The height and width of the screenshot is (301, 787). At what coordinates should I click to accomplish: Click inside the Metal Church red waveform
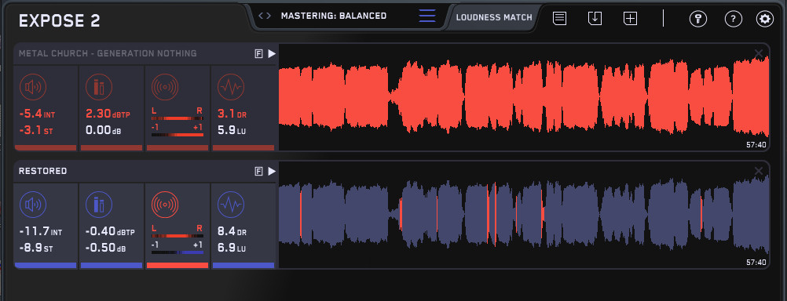click(x=524, y=97)
